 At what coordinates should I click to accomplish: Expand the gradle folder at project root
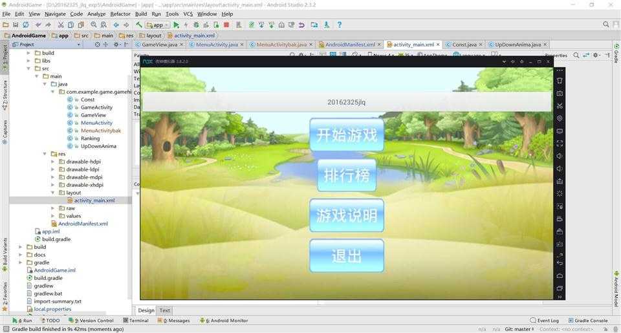coord(21,263)
